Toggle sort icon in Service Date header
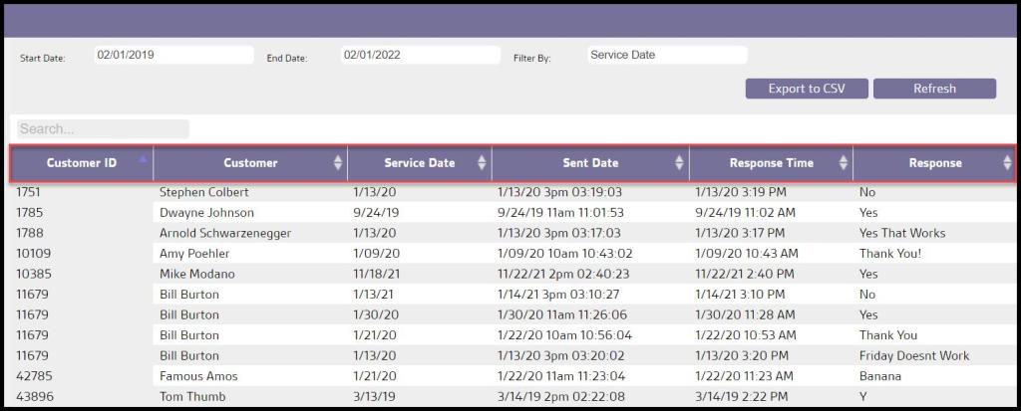This screenshot has height=411, width=1021. 483,163
